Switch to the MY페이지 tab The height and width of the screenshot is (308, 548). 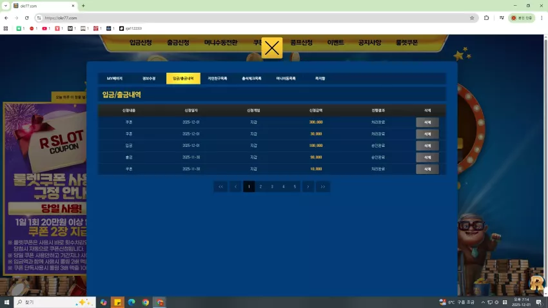point(115,79)
